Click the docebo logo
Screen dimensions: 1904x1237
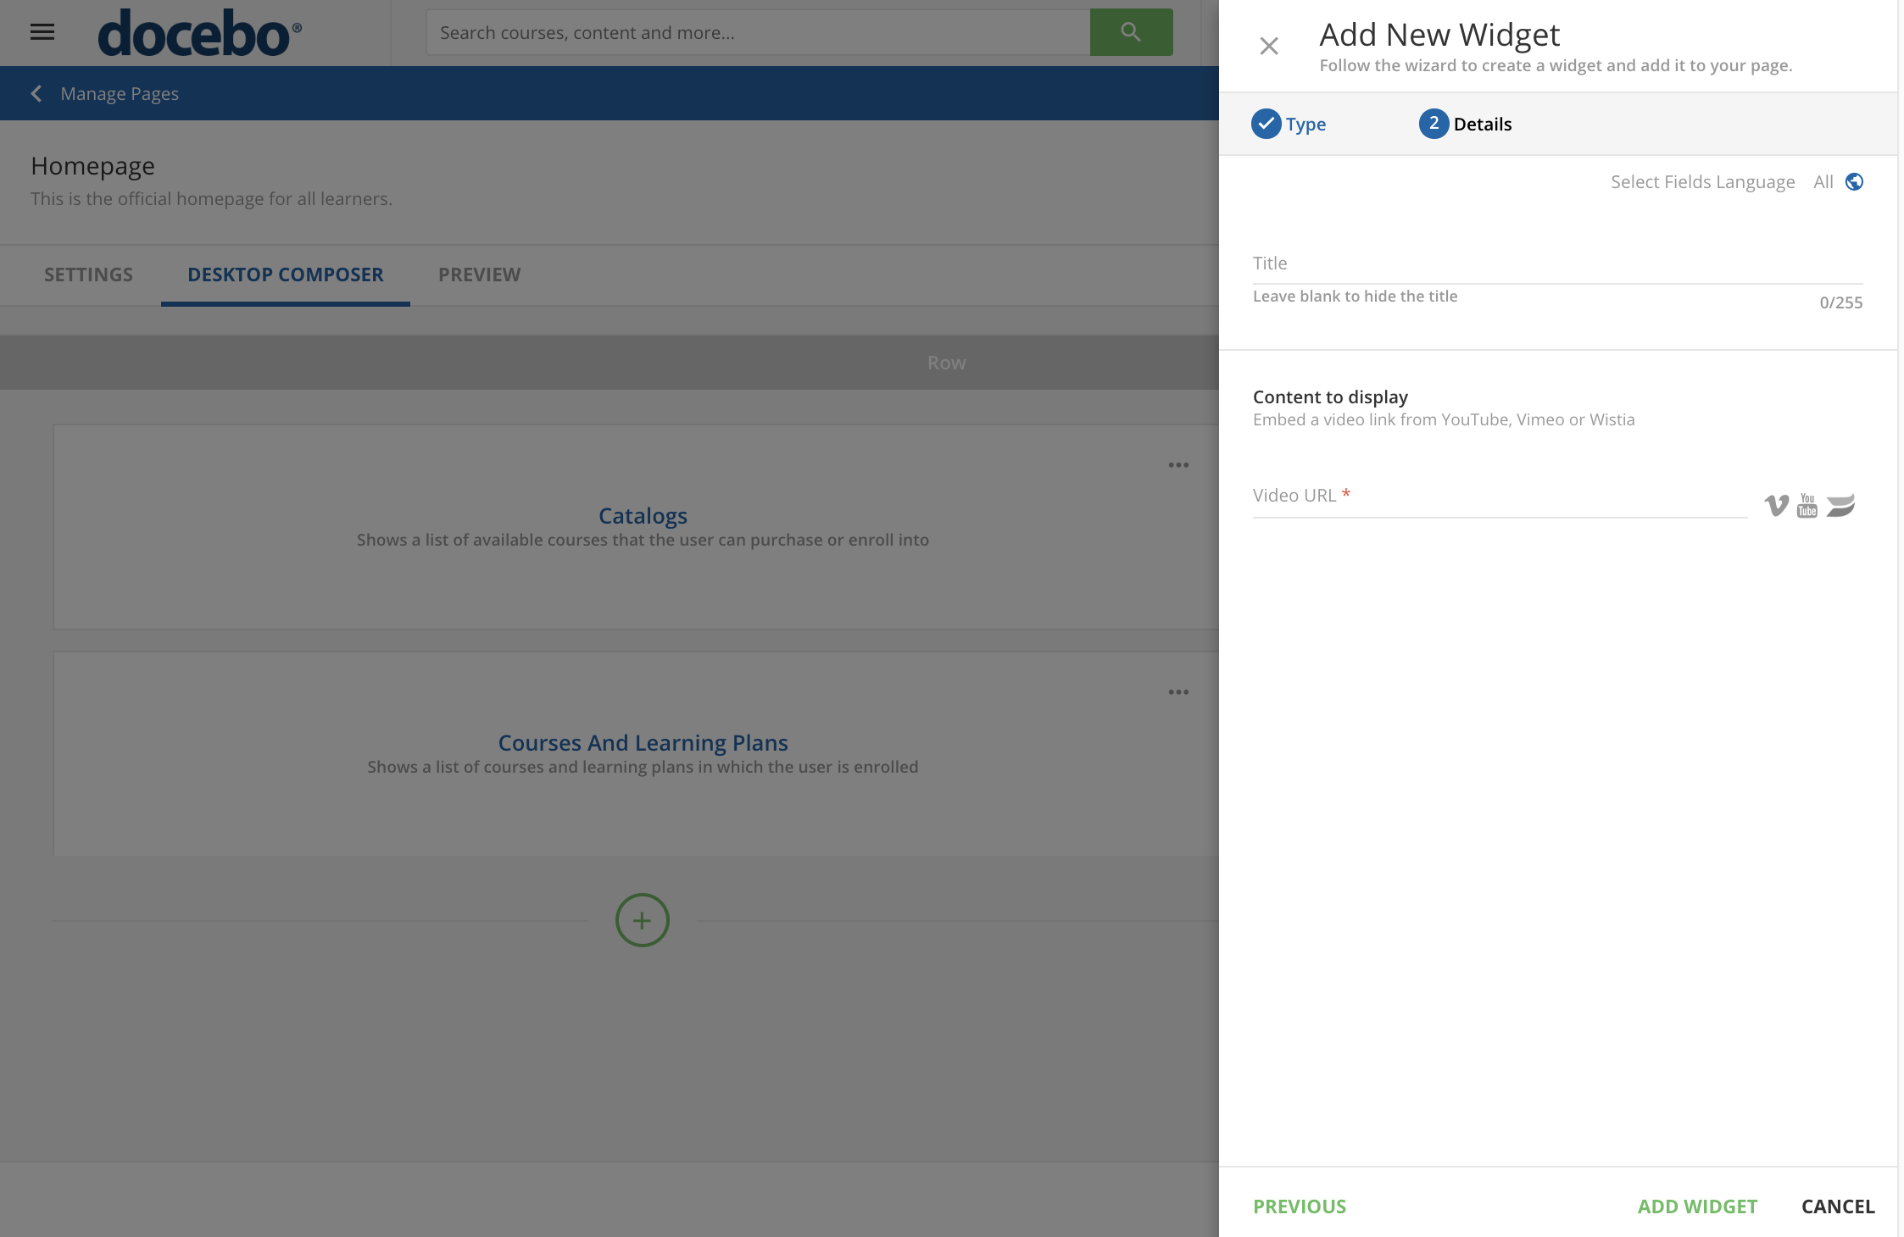pyautogui.click(x=199, y=33)
